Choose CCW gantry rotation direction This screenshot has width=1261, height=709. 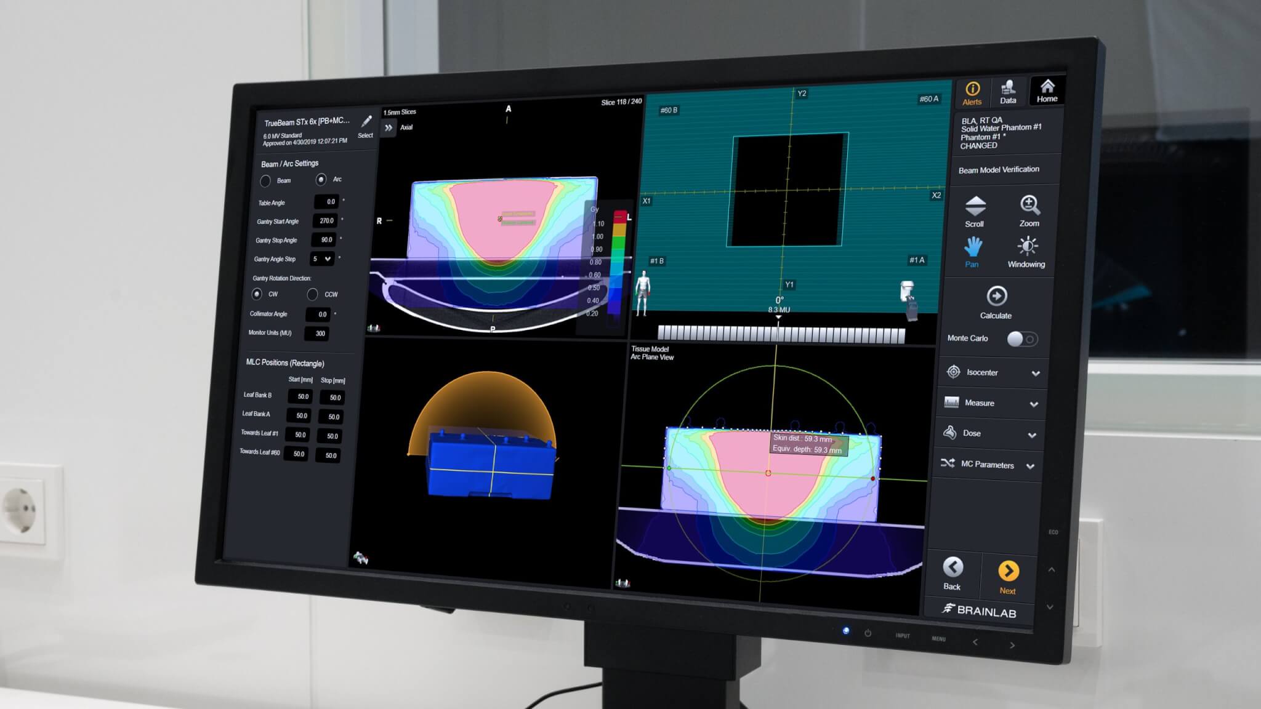tap(313, 294)
